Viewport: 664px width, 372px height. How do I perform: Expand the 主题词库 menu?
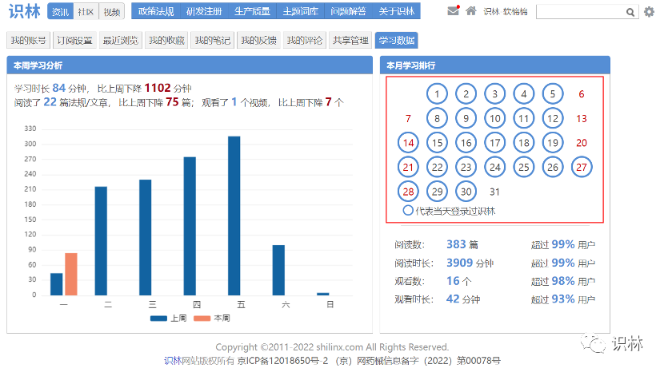click(300, 12)
